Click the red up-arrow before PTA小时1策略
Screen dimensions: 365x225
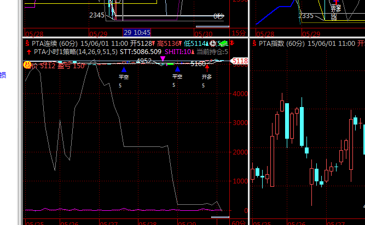pos(28,52)
